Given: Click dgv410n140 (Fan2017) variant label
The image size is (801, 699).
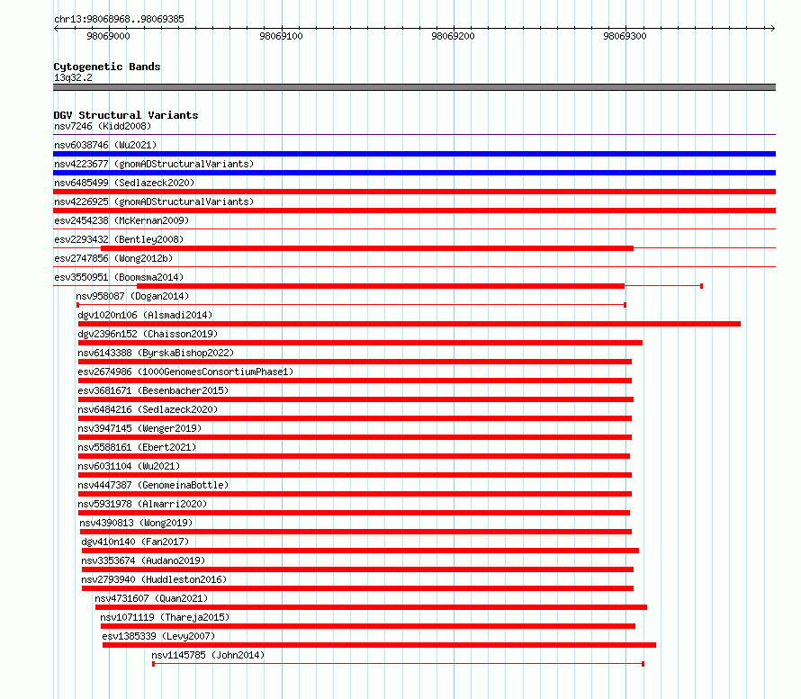Looking at the screenshot, I should [135, 542].
